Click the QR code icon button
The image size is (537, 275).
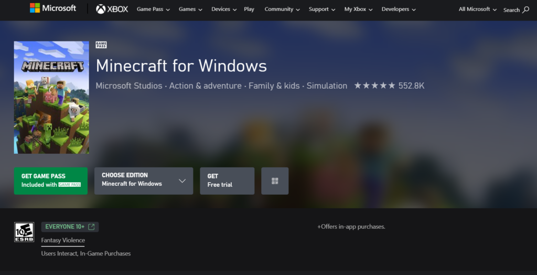coord(275,181)
